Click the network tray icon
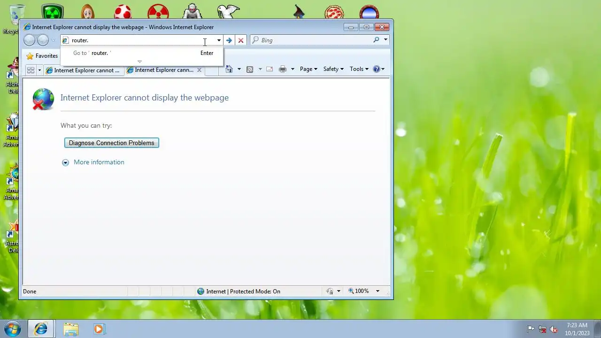 tap(542, 329)
